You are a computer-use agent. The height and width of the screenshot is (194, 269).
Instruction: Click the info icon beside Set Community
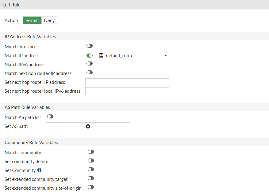pos(39,170)
